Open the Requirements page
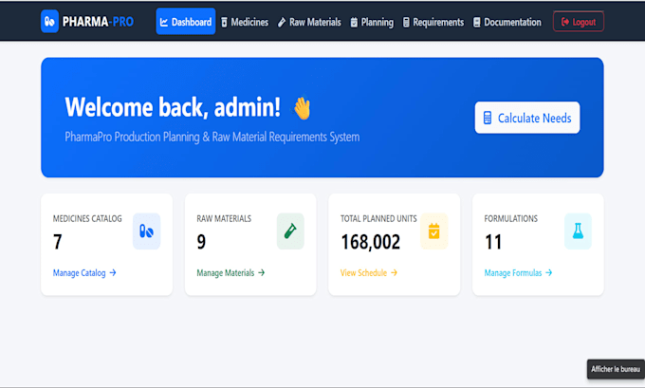The width and height of the screenshot is (645, 388). [433, 22]
